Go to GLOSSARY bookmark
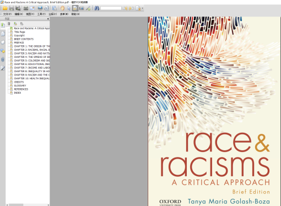 tap(20, 85)
